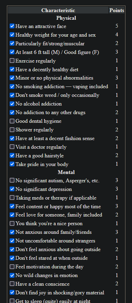Enable the 'Shower regularly' checkbox
Screen dimensions: 132x303
coord(12,130)
